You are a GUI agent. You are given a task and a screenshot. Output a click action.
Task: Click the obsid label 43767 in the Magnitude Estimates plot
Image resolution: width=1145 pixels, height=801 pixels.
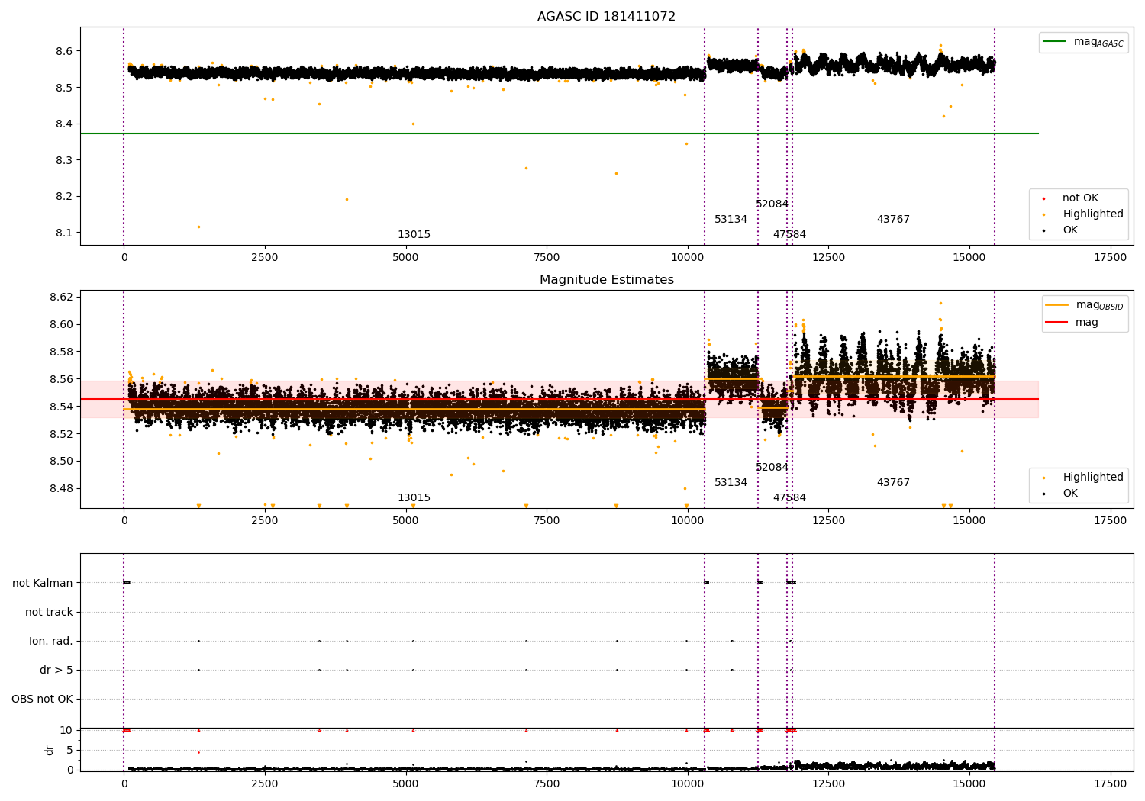pyautogui.click(x=893, y=483)
